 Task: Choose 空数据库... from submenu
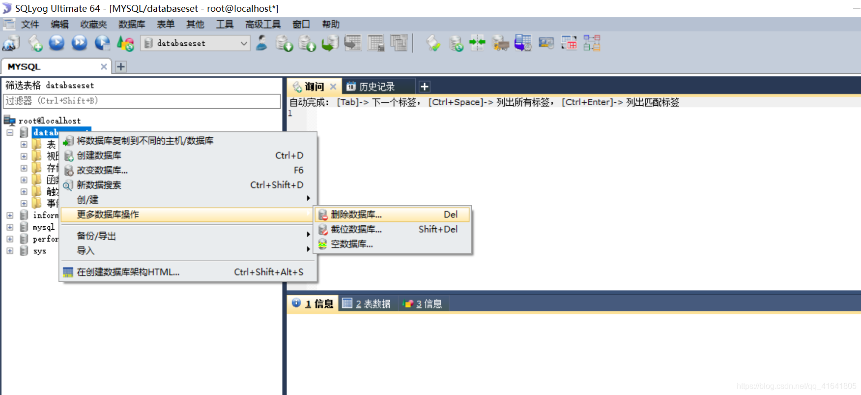pos(393,244)
